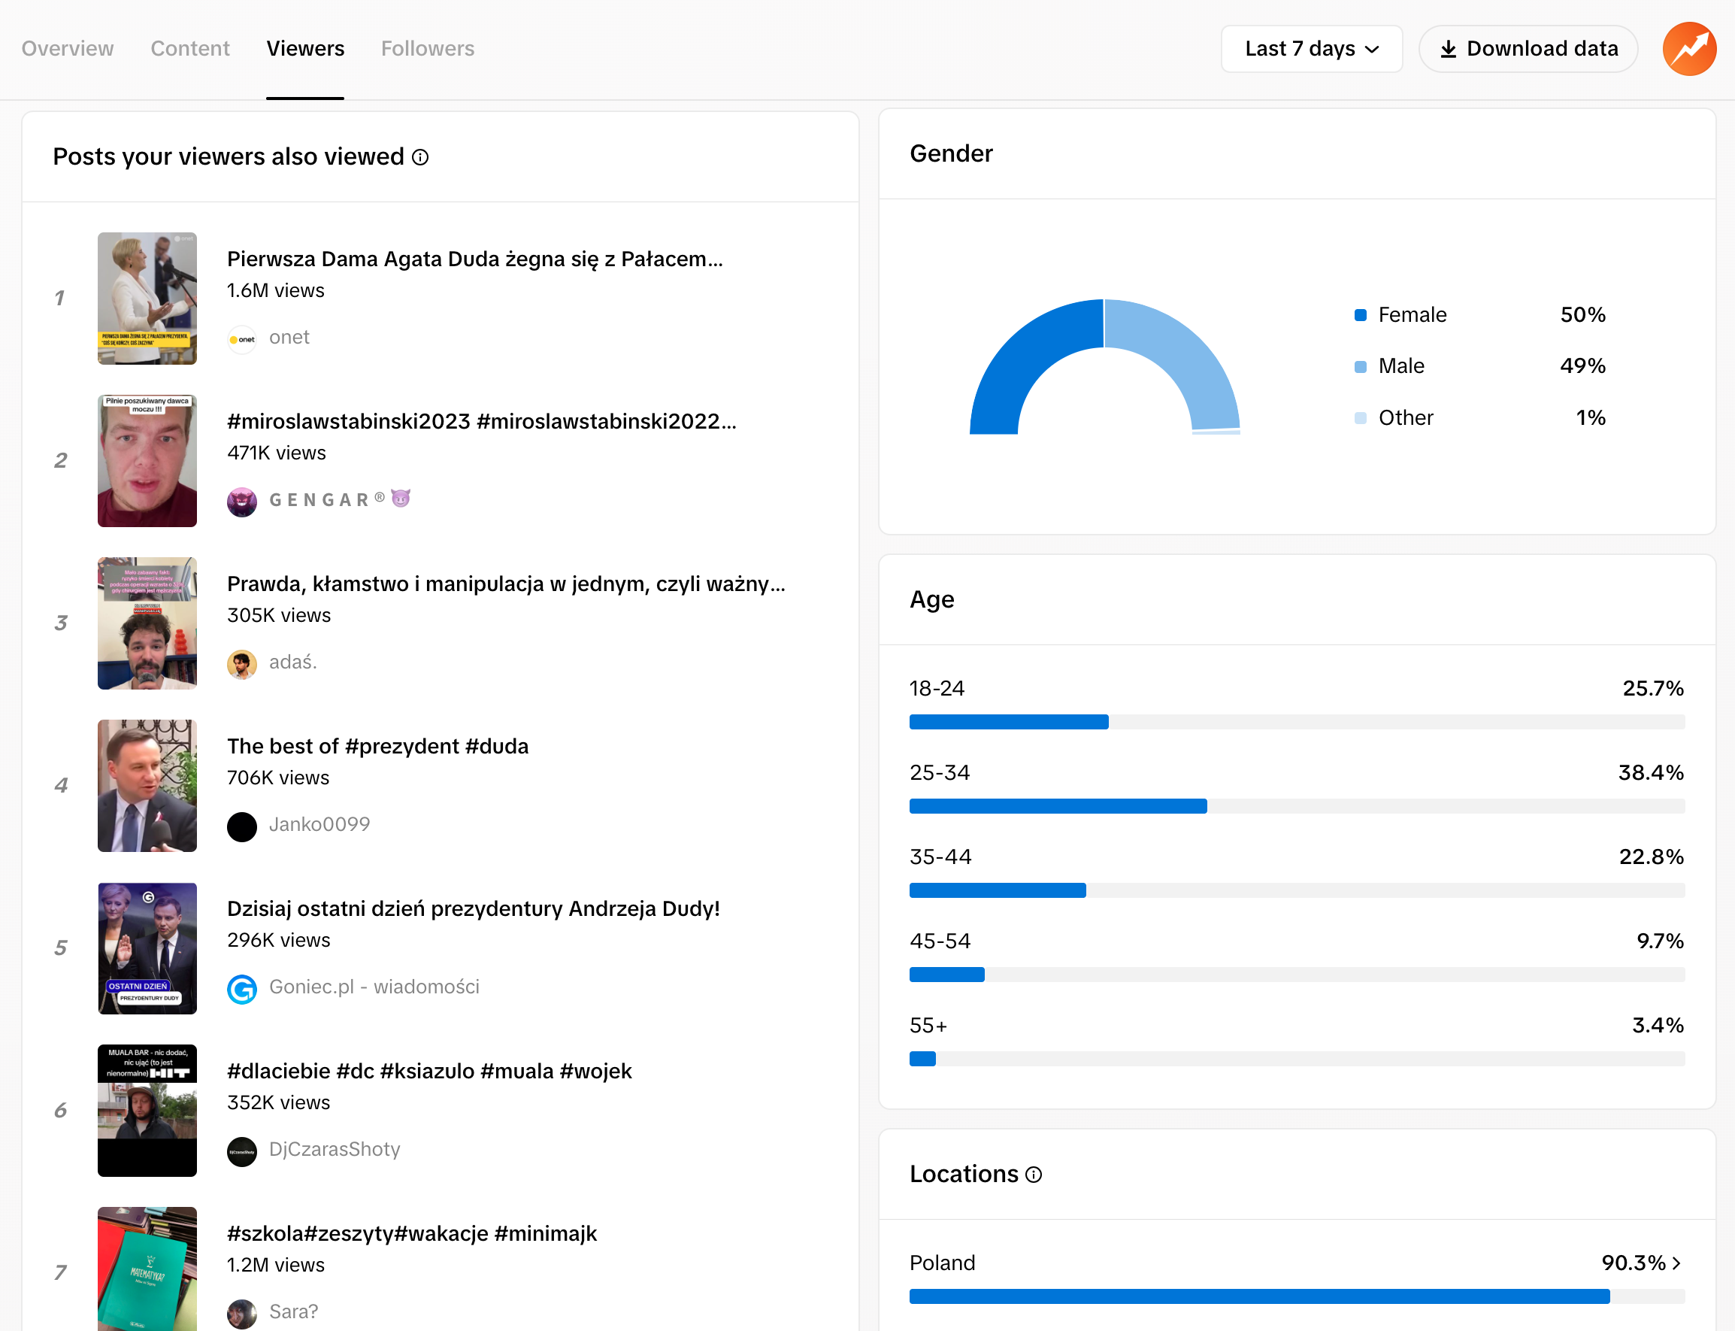
Task: Click the orange analytics boost icon
Action: [x=1688, y=48]
